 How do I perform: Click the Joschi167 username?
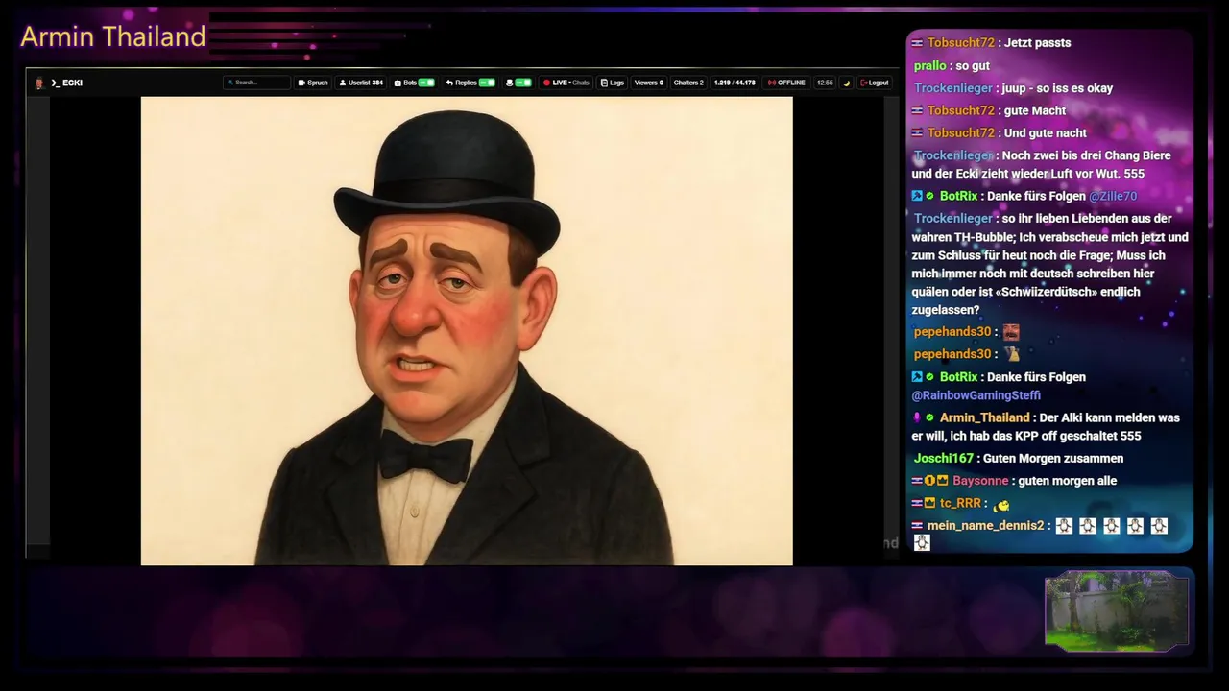(944, 459)
